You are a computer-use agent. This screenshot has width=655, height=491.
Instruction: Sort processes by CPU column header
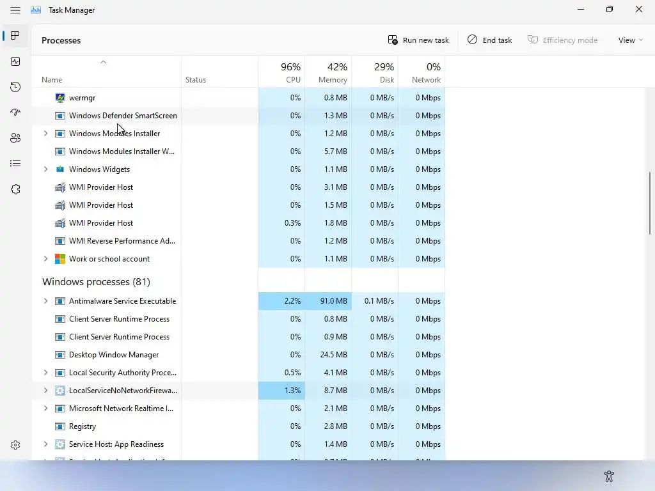(x=281, y=72)
